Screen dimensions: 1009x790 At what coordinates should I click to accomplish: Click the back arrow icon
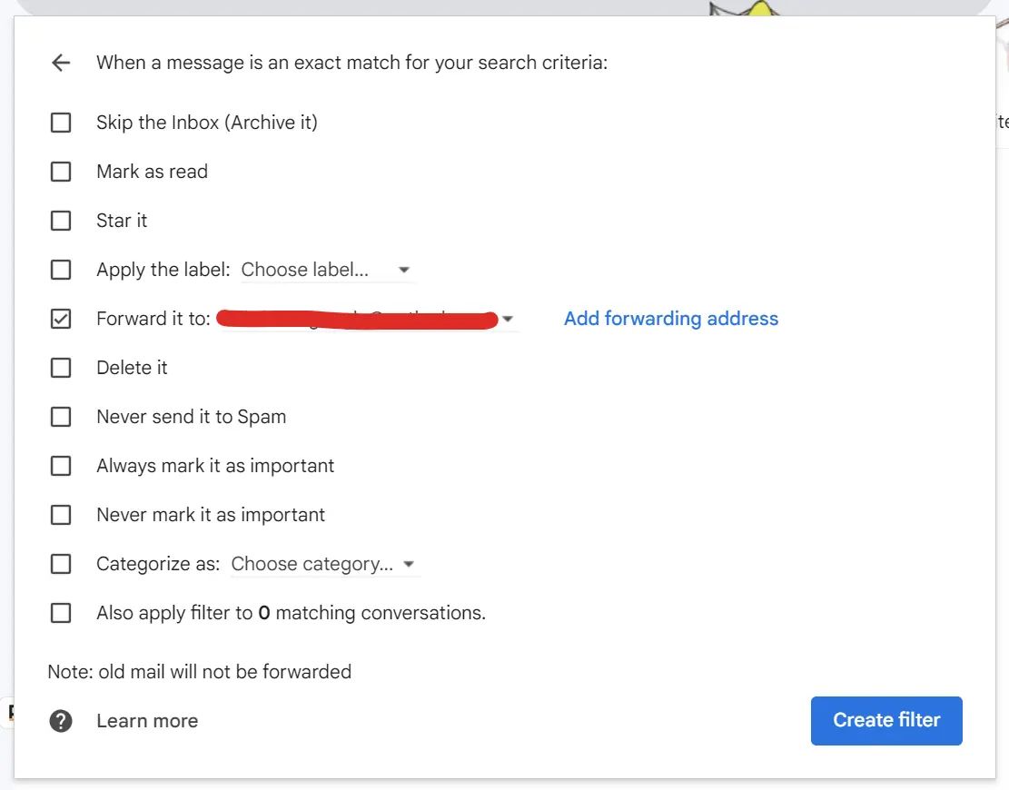61,63
